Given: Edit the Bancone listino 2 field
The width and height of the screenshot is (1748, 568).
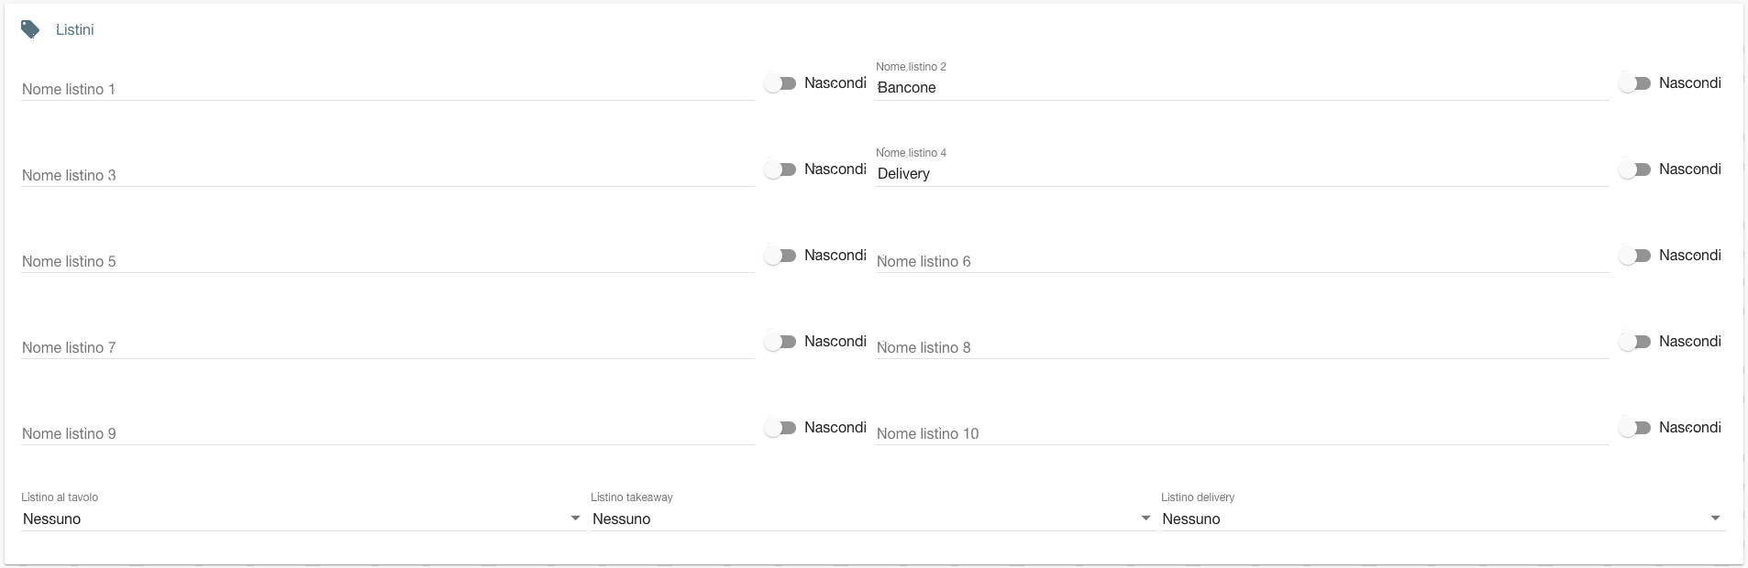Looking at the screenshot, I should tap(1243, 88).
